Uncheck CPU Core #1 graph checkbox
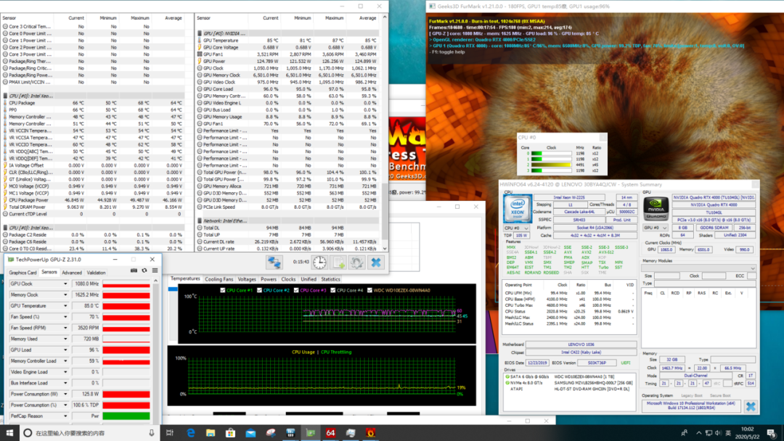 click(223, 290)
